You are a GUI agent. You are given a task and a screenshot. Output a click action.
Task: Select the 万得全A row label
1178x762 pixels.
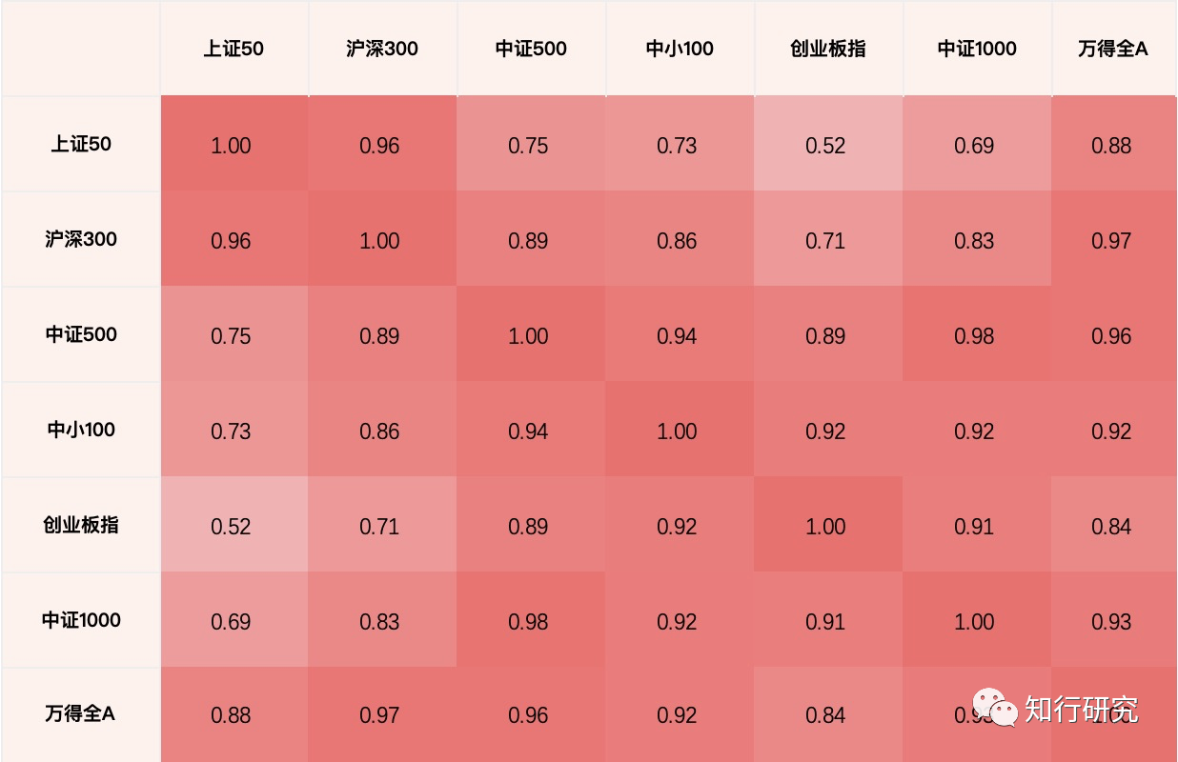point(81,713)
